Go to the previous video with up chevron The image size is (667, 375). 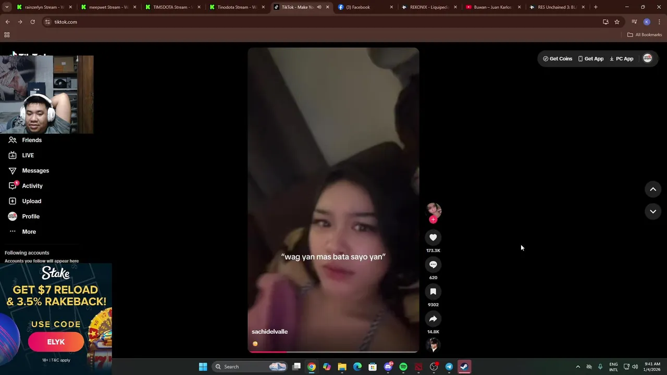tap(653, 190)
